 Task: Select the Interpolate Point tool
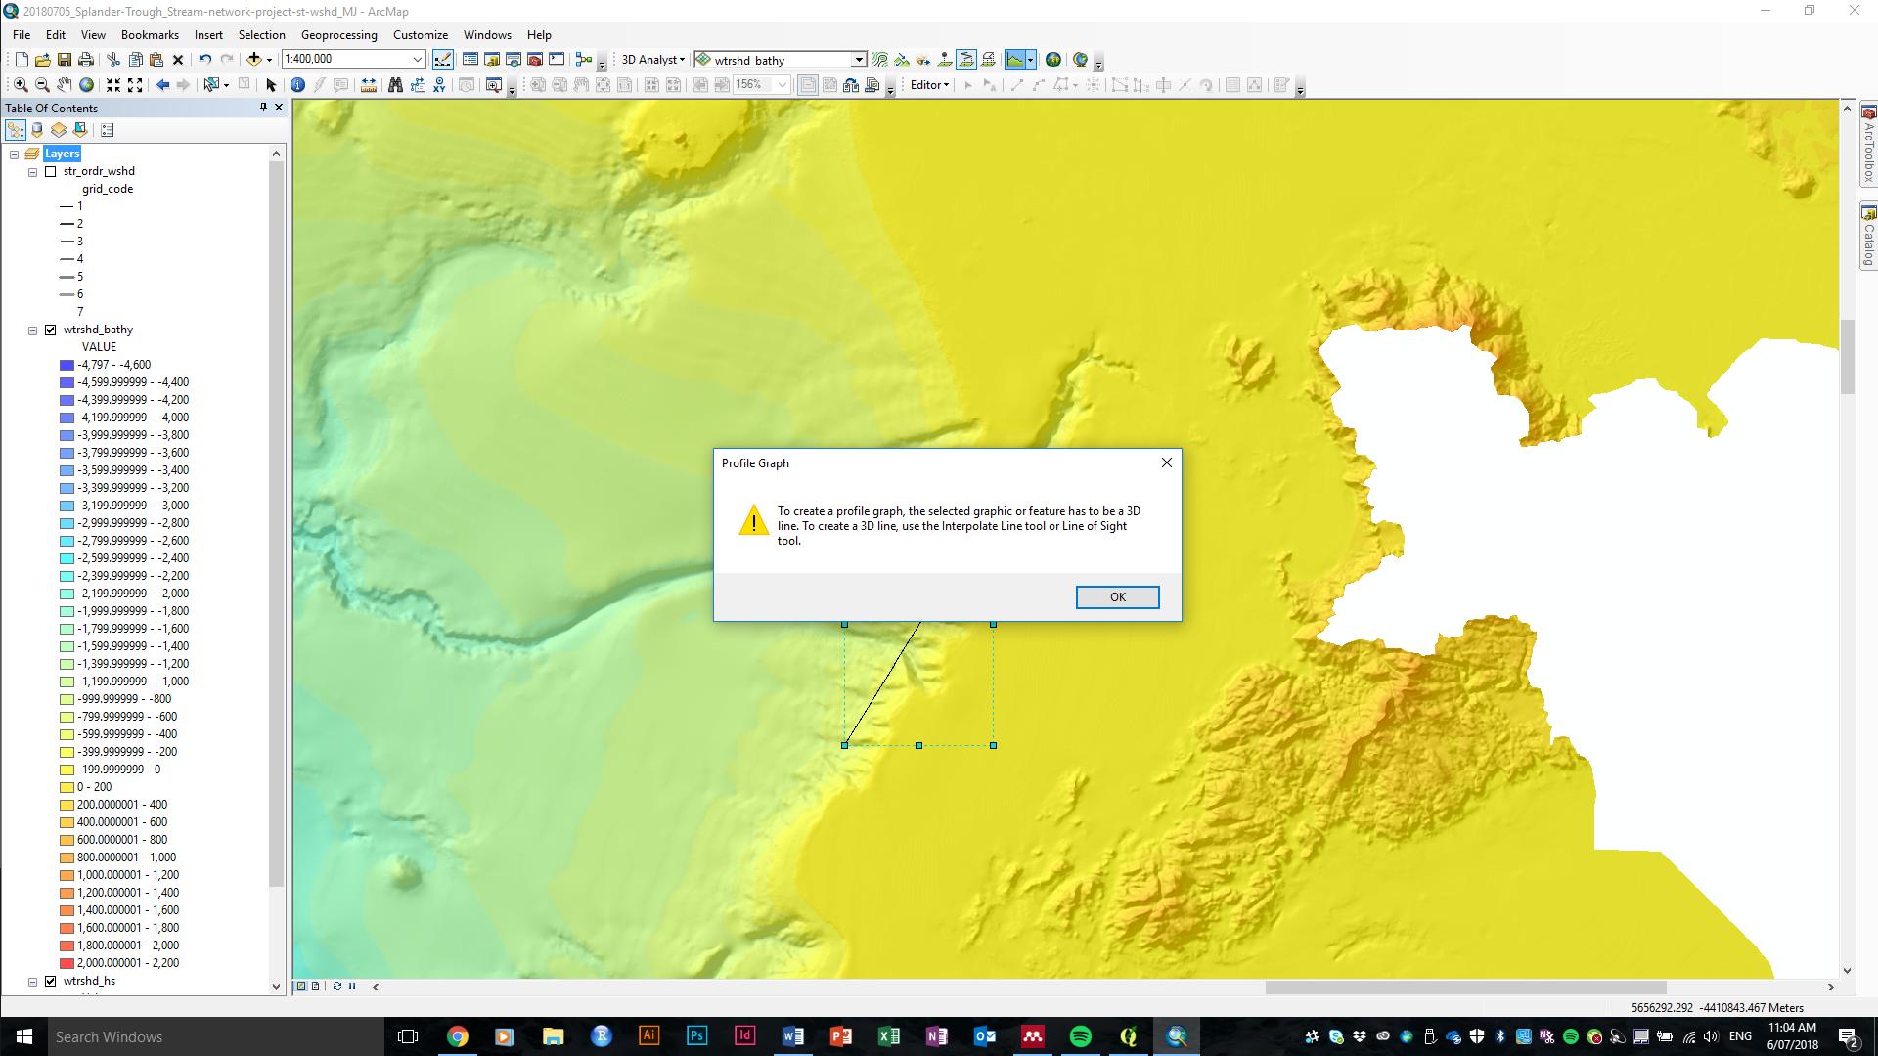pos(945,60)
